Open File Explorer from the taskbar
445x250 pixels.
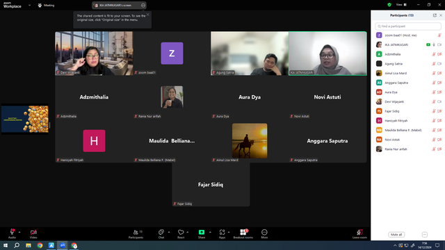[x=29, y=245]
